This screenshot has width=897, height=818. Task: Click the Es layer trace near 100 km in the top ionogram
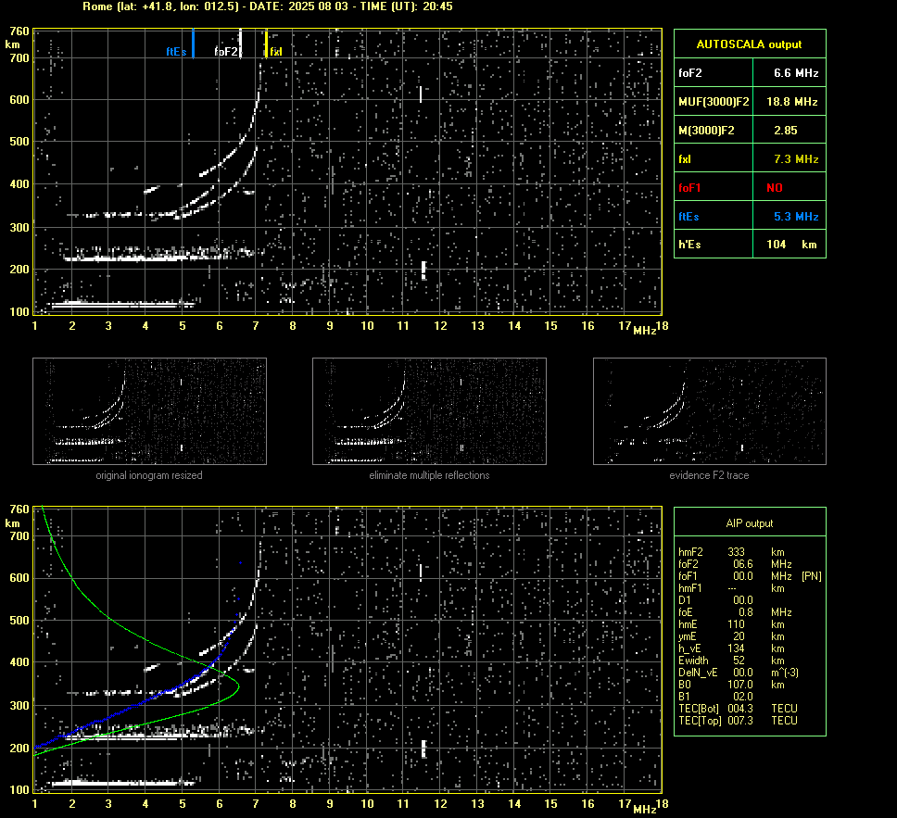tap(123, 305)
